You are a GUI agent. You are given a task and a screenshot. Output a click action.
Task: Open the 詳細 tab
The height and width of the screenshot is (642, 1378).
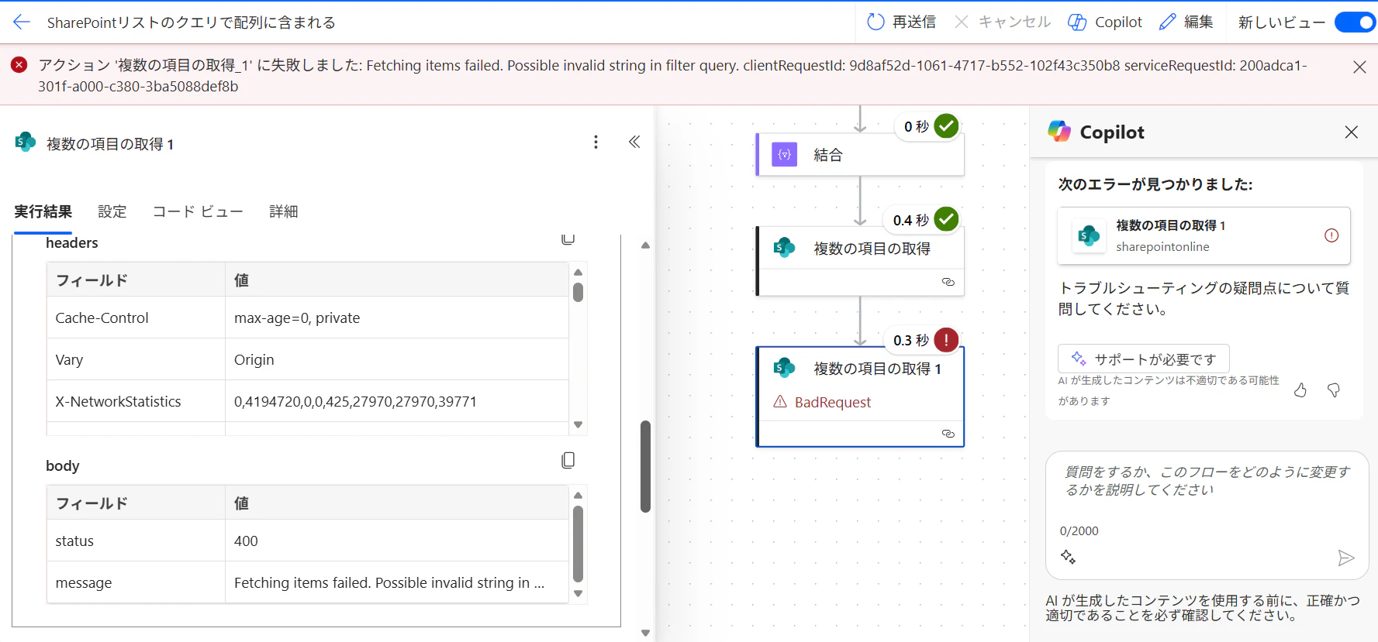[x=284, y=211]
